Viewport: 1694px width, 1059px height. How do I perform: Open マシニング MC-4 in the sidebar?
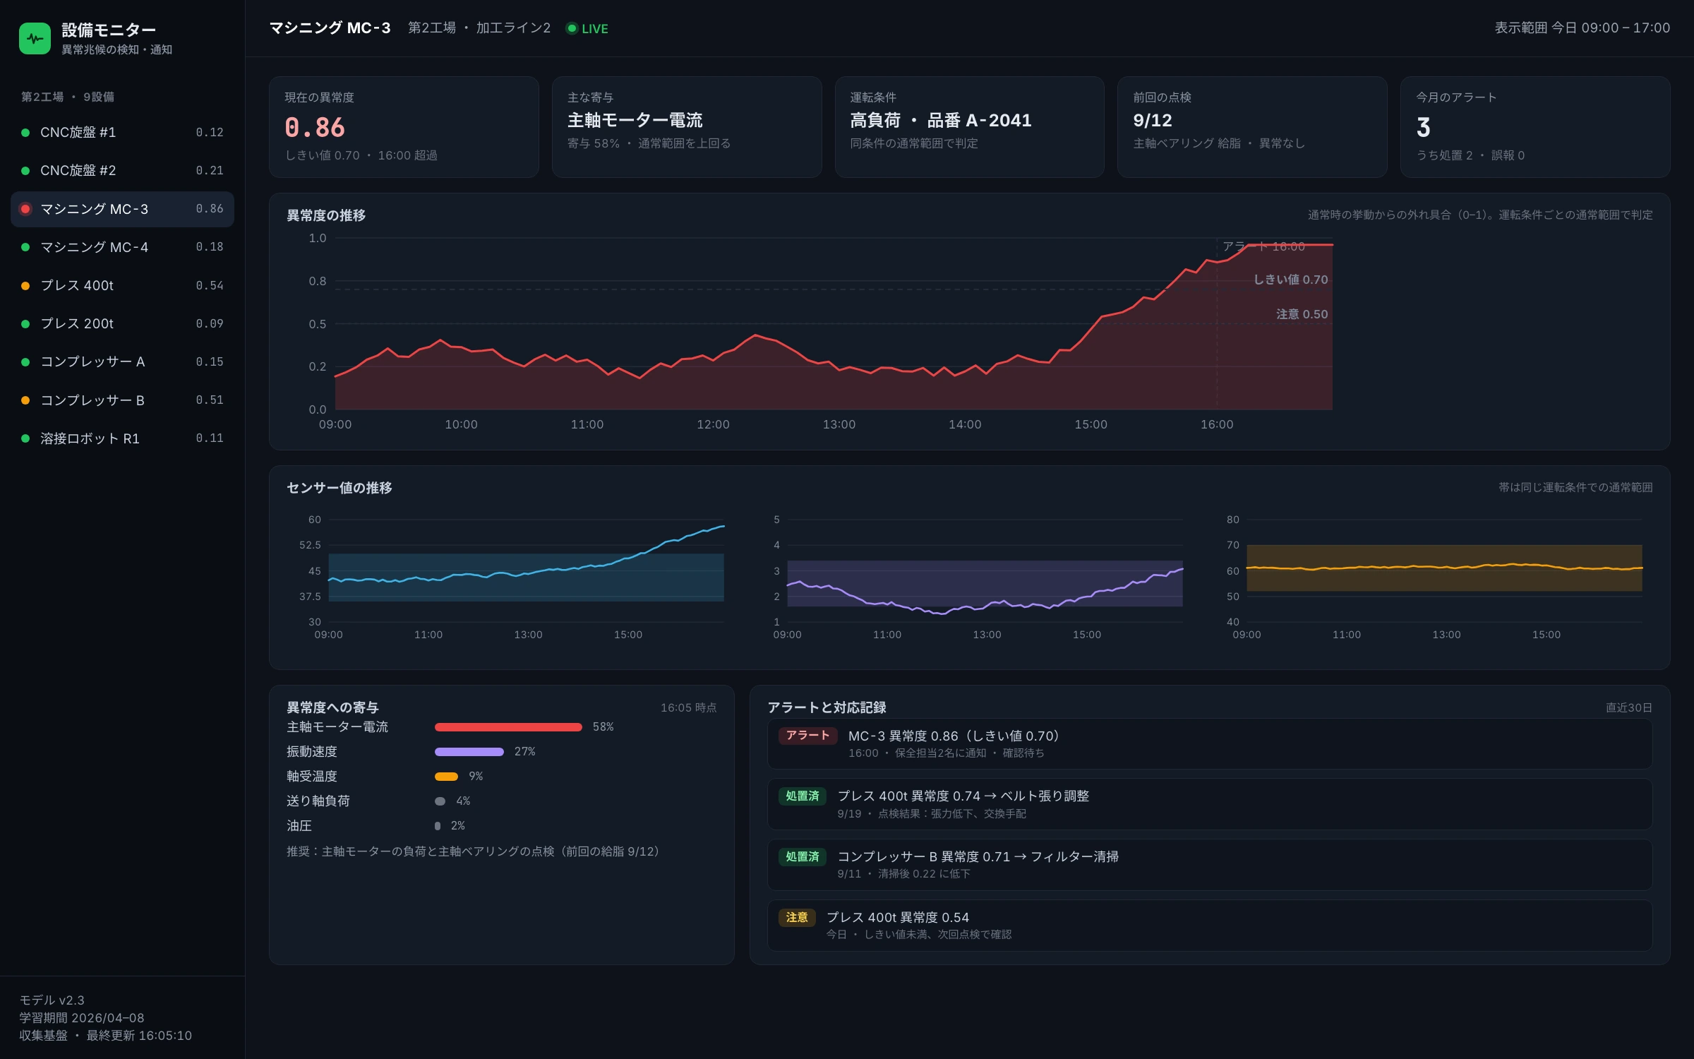click(x=122, y=247)
